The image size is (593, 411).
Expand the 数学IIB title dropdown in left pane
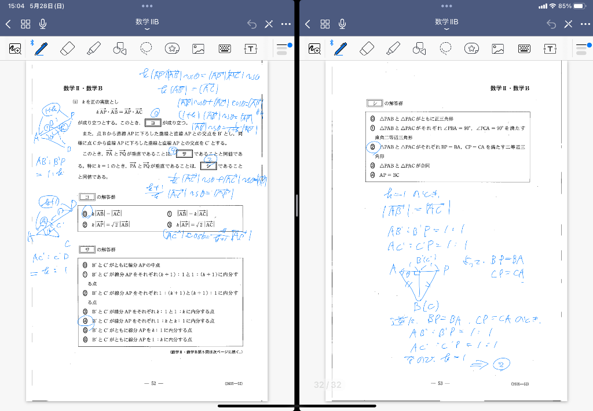pyautogui.click(x=147, y=24)
